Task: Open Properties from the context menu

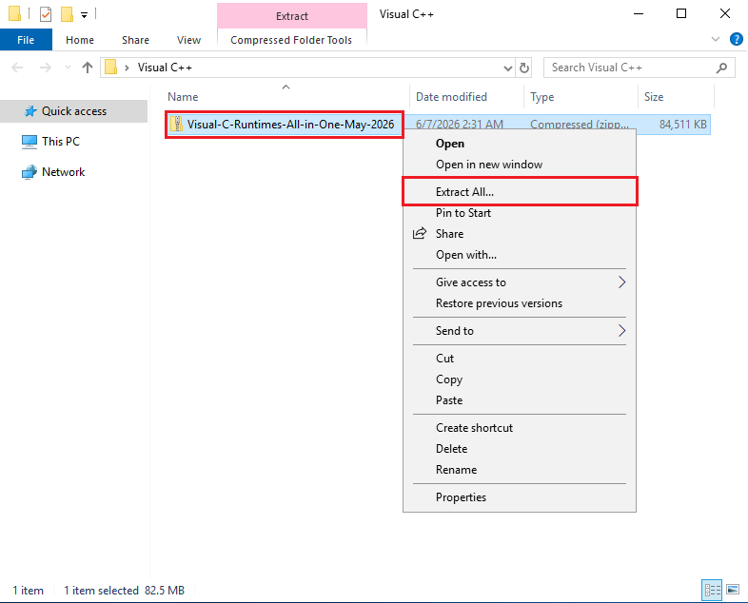Action: click(x=520, y=497)
